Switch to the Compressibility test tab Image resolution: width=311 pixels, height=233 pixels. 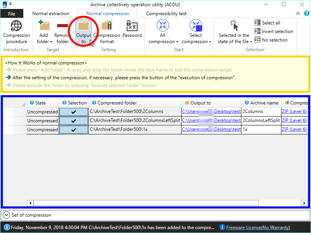click(x=166, y=14)
